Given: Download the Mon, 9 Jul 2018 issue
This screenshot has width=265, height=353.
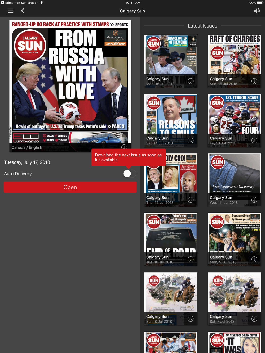Looking at the screenshot, I should click(x=254, y=259).
